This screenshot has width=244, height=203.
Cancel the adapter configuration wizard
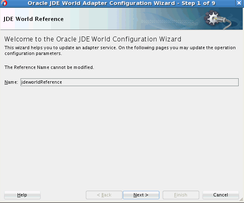(221, 195)
